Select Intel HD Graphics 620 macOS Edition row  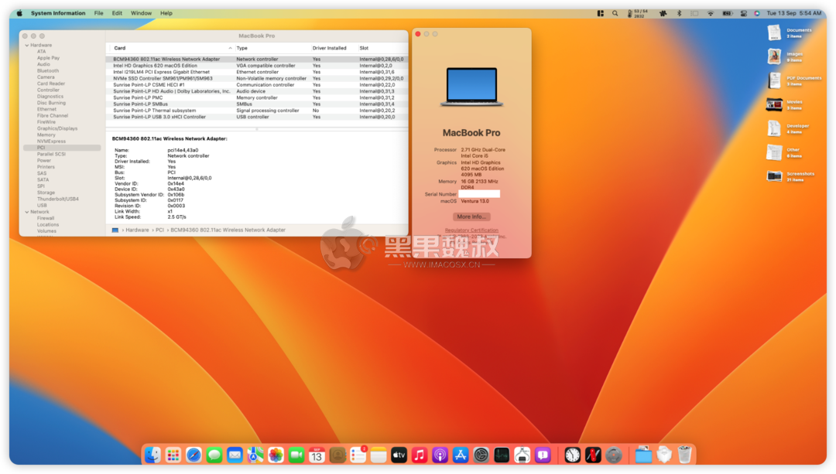pyautogui.click(x=257, y=66)
